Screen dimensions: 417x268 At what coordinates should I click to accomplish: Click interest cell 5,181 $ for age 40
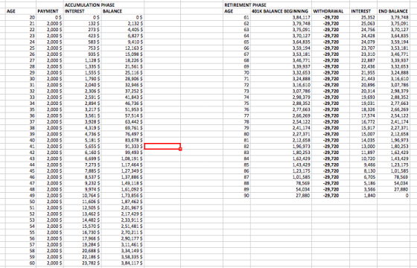coord(83,140)
